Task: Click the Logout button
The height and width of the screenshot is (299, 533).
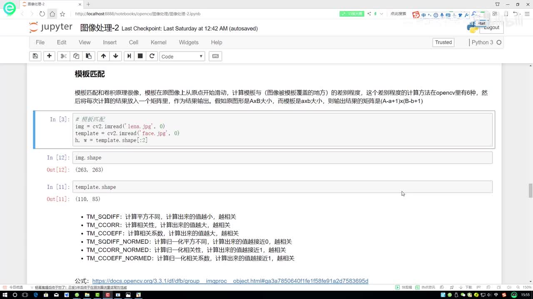Action: tap(491, 27)
